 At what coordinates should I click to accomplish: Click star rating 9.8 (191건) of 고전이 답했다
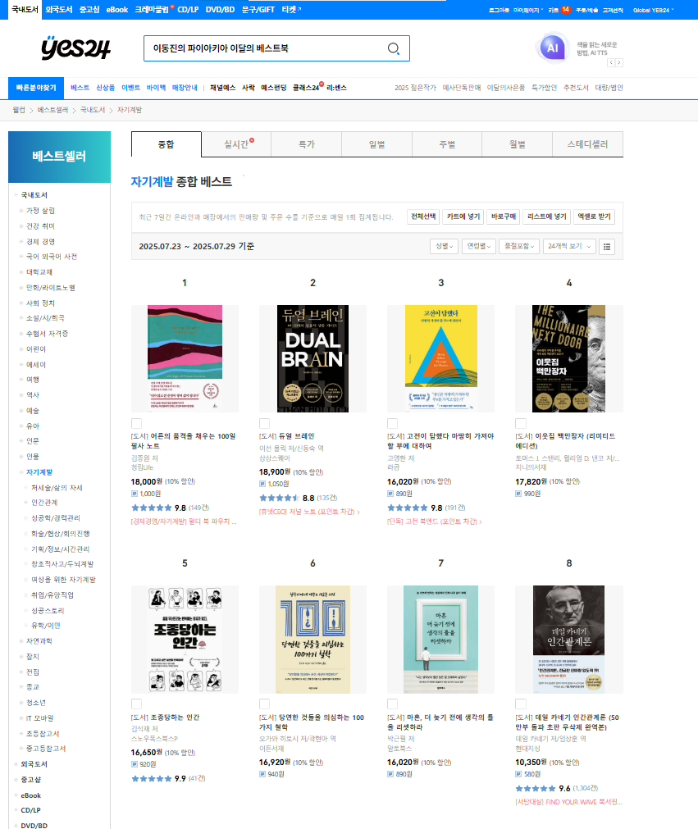pyautogui.click(x=407, y=508)
